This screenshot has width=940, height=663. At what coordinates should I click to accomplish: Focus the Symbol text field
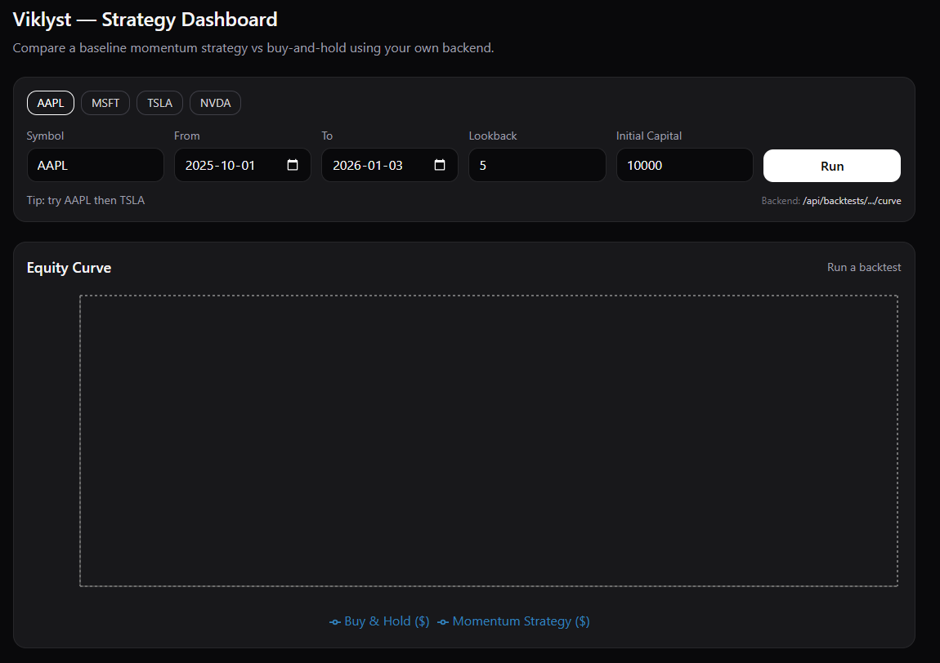95,165
